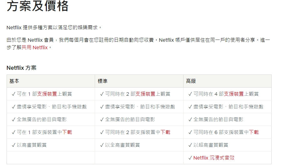The image size is (287, 168).
Task: Click 支援裝置 link in 標準 column
Action: 145,94
